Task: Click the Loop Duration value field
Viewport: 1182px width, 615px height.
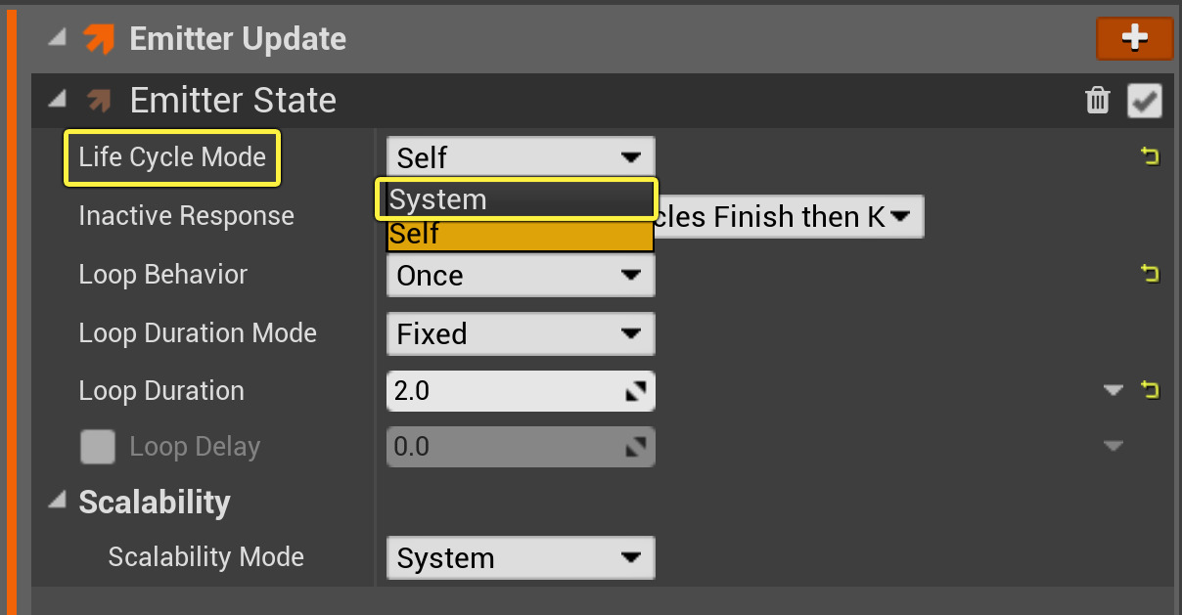Action: 499,391
